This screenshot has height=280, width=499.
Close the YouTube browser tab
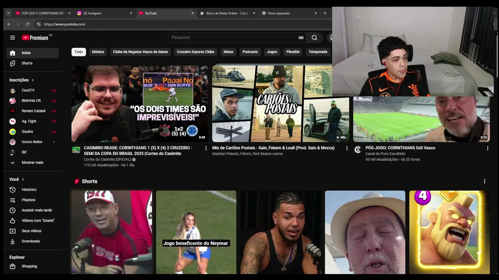point(193,13)
